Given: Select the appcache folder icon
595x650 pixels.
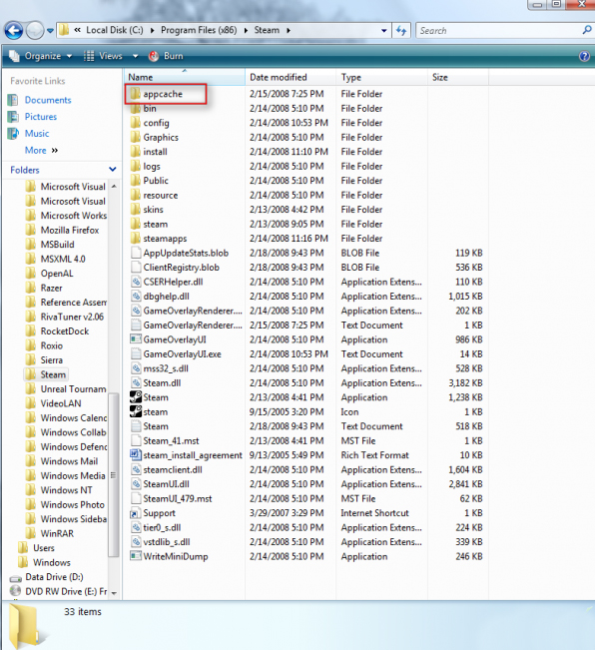Looking at the screenshot, I should 135,94.
